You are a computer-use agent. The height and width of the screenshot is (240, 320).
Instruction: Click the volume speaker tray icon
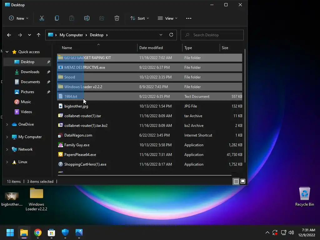click(x=291, y=232)
